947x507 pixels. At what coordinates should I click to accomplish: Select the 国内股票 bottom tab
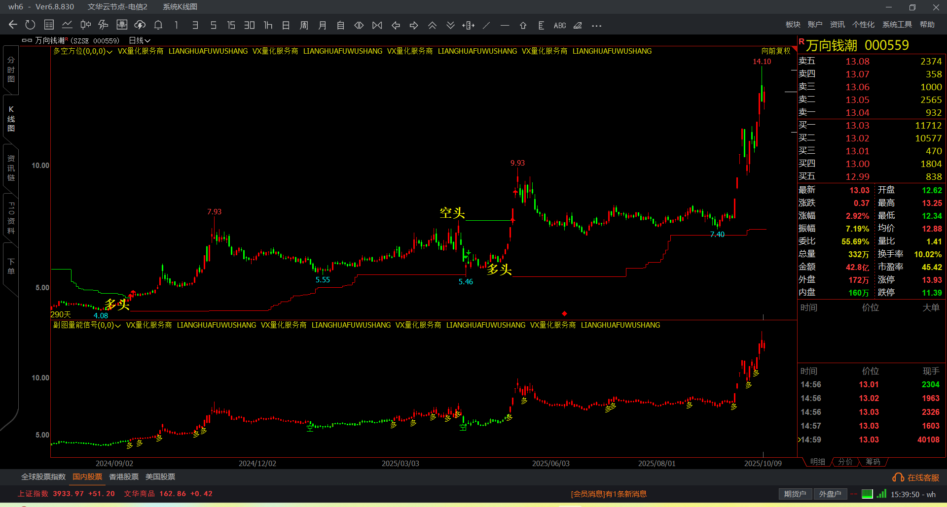point(87,477)
